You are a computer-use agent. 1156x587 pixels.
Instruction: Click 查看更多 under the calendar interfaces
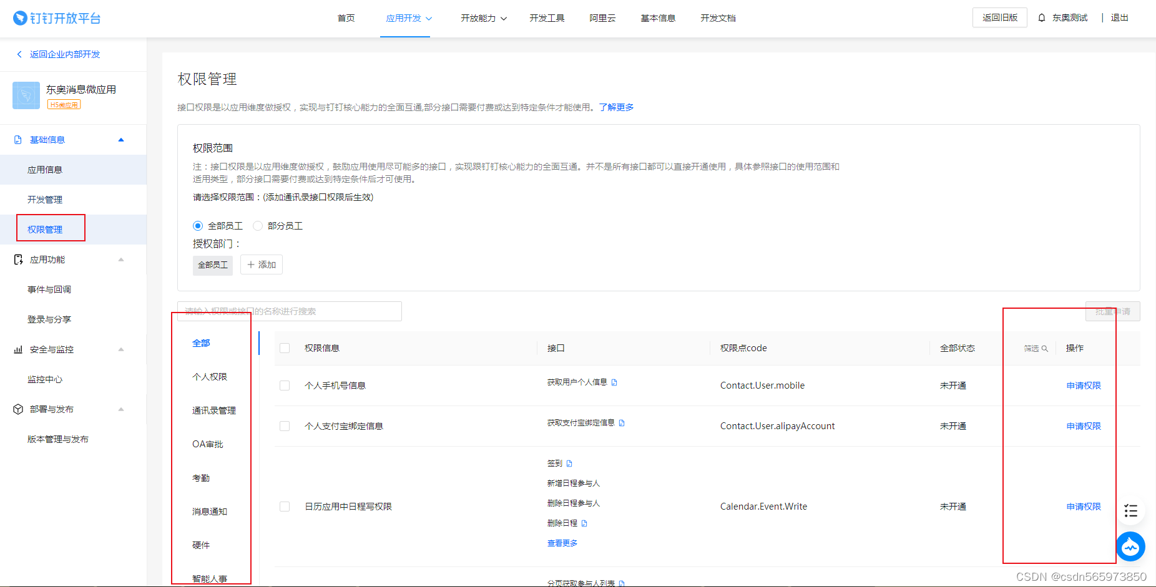(562, 543)
